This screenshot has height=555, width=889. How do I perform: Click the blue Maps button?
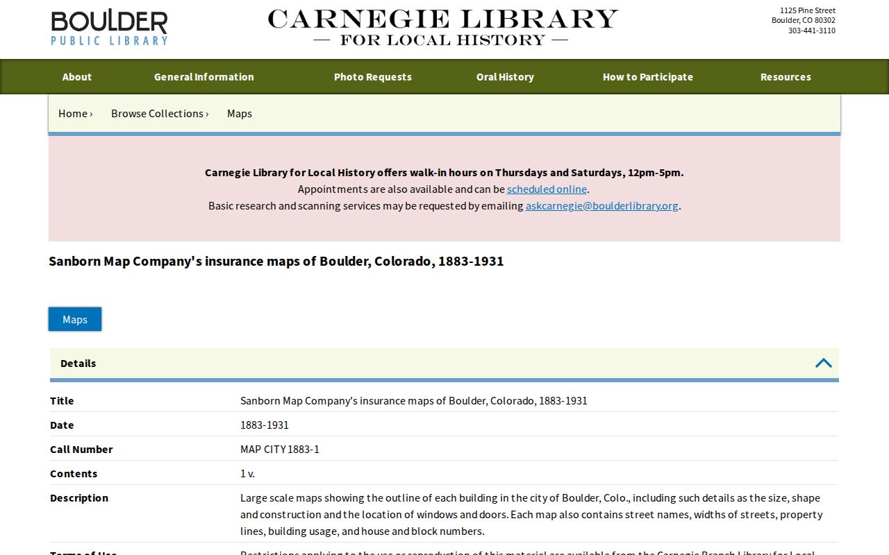tap(75, 319)
